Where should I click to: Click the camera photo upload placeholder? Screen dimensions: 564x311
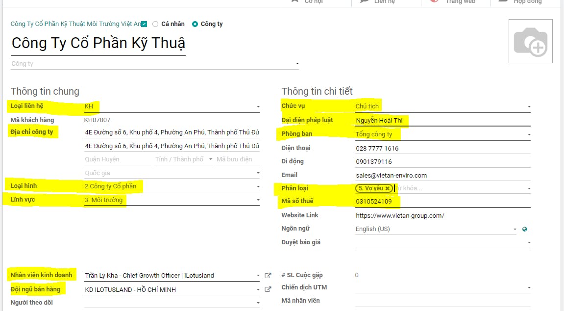point(531,41)
